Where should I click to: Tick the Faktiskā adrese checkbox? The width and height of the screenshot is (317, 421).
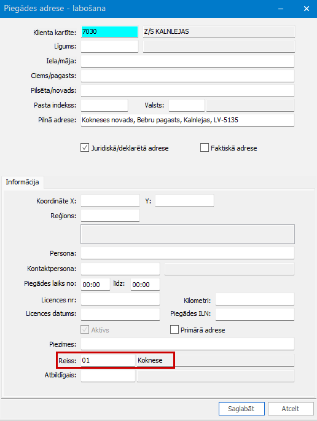tap(205, 148)
